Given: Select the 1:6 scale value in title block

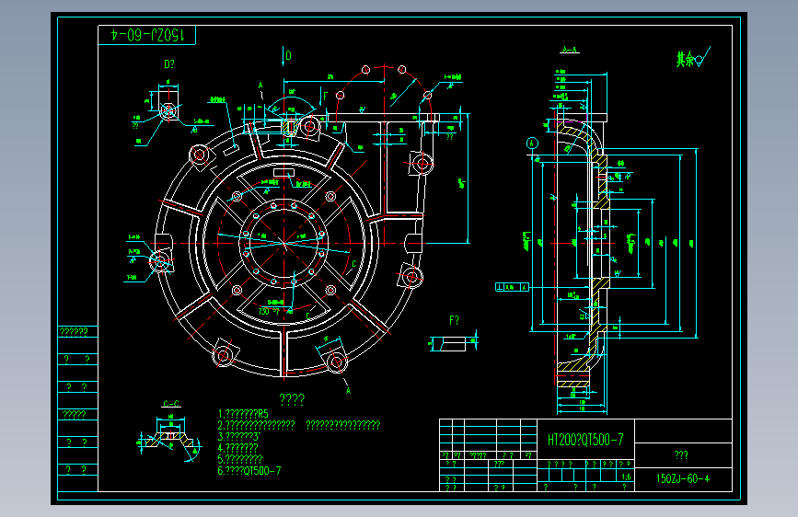Looking at the screenshot, I should click(626, 477).
